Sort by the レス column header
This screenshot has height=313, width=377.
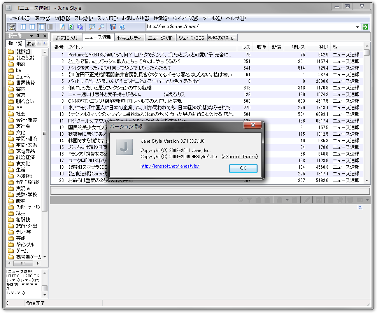(245, 47)
